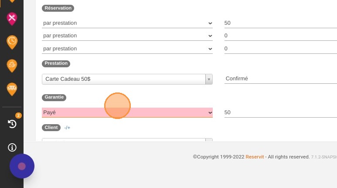The width and height of the screenshot is (337, 188).
Task: Click the second reservation amount field showing 0
Action: click(x=280, y=36)
